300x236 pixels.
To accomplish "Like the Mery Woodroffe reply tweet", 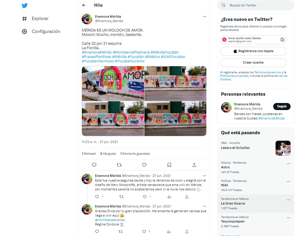I will [x=145, y=197].
